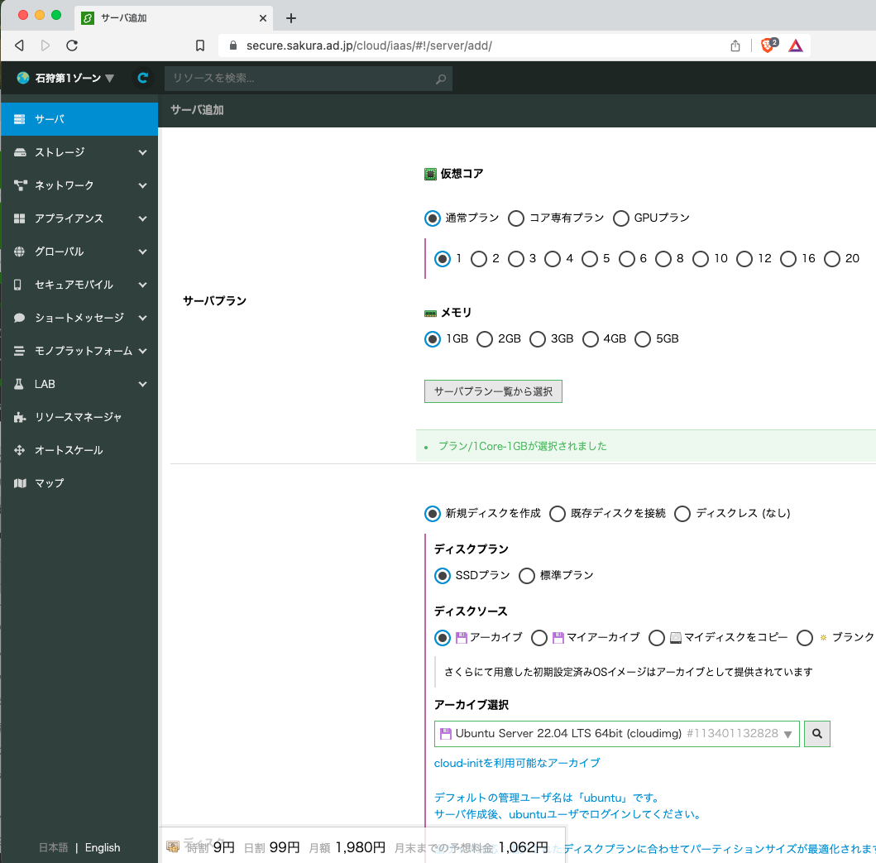Click the Brave Rewards triangle icon

(x=796, y=46)
